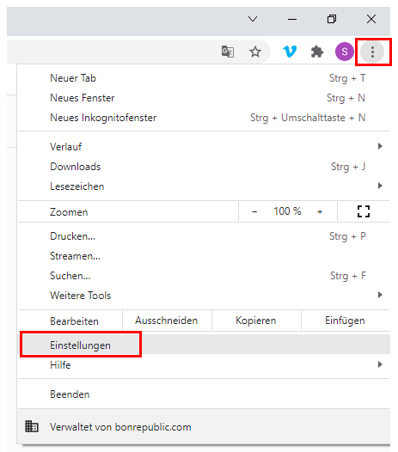
Task: Click the Google Translate icon in address bar
Action: click(228, 52)
